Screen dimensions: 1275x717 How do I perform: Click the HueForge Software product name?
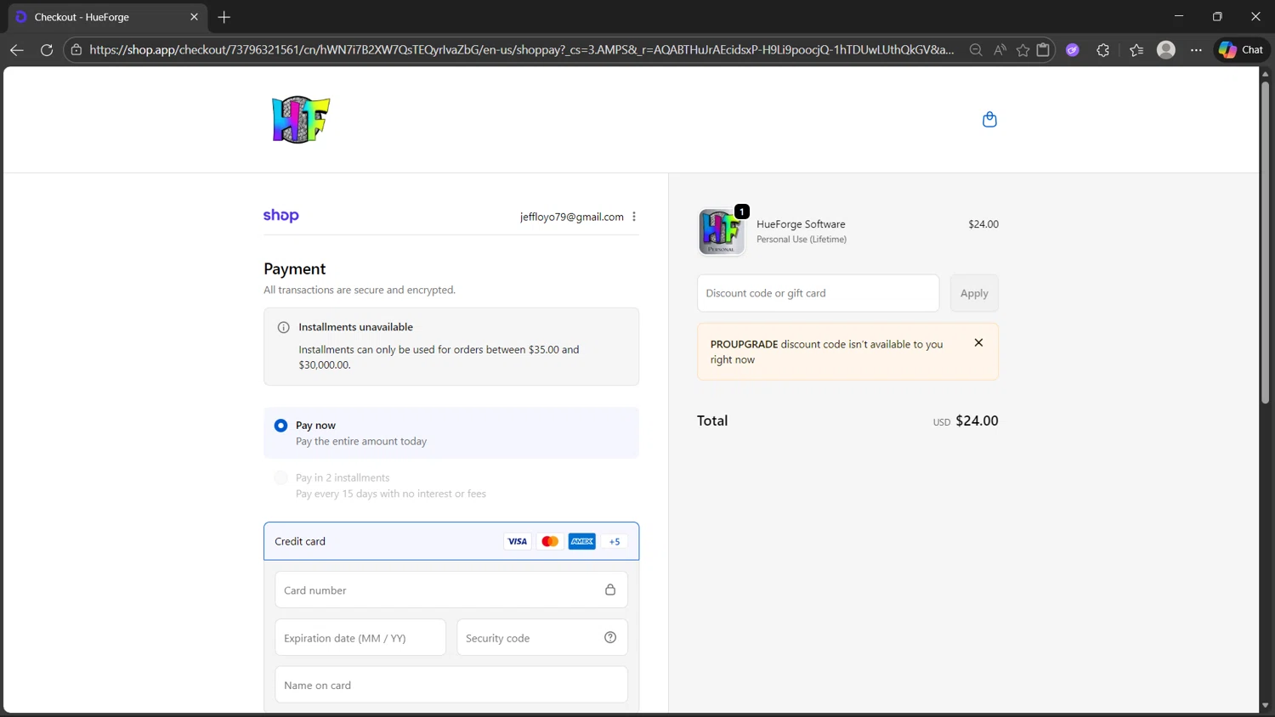(x=801, y=224)
